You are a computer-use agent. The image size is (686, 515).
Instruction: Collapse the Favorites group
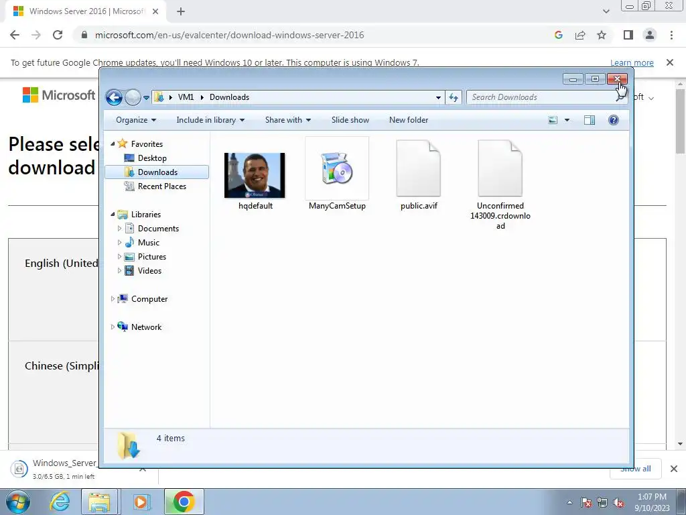click(113, 144)
